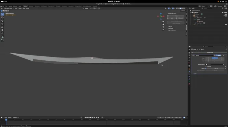Toggle the Merge checkbox in Mirror modifier
This screenshot has height=127, width=228.
[206, 69]
